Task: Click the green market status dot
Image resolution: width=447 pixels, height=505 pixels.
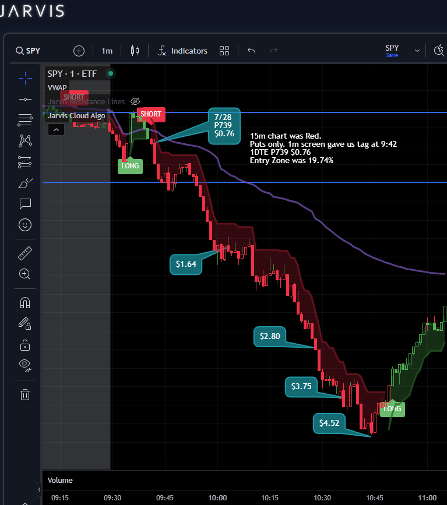Action: pyautogui.click(x=111, y=73)
